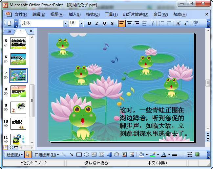Select the Arrow drawing tool
213x169 pixels.
pos(72,155)
